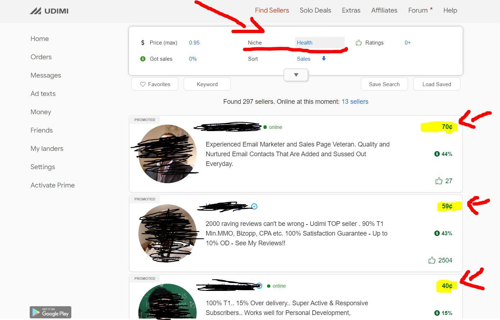This screenshot has height=320, width=500.
Task: Click the Load Saved button
Action: pyautogui.click(x=437, y=84)
